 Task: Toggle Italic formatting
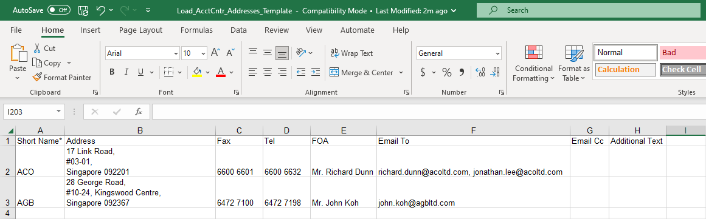point(126,72)
